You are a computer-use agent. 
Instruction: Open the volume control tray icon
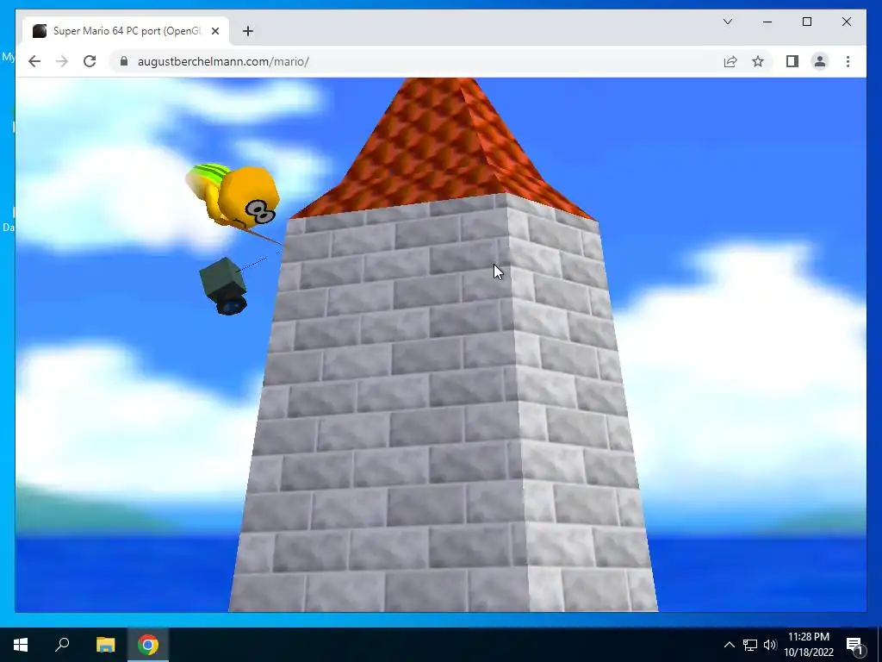[770, 645]
